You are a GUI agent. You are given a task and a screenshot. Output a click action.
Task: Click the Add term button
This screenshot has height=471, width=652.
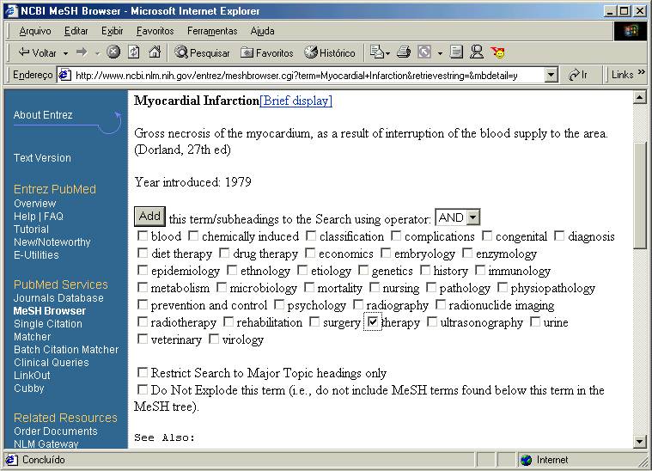149,217
